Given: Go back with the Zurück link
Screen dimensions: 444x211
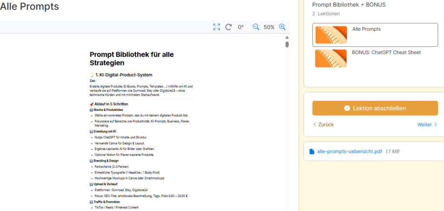Looking at the screenshot, I should [323, 124].
